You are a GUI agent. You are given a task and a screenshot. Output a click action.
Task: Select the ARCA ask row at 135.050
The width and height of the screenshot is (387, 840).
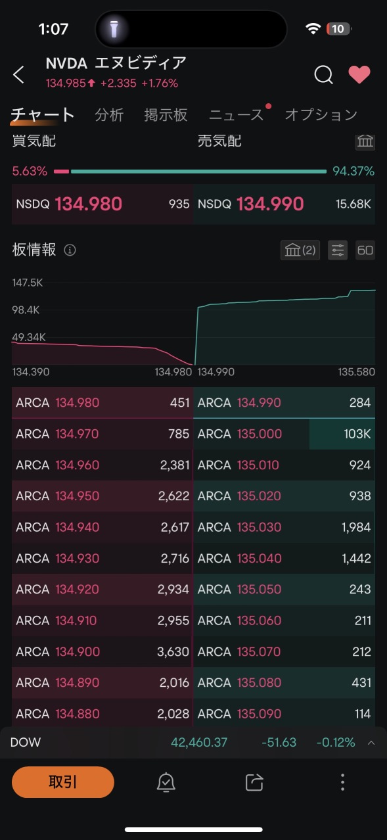[x=285, y=590]
